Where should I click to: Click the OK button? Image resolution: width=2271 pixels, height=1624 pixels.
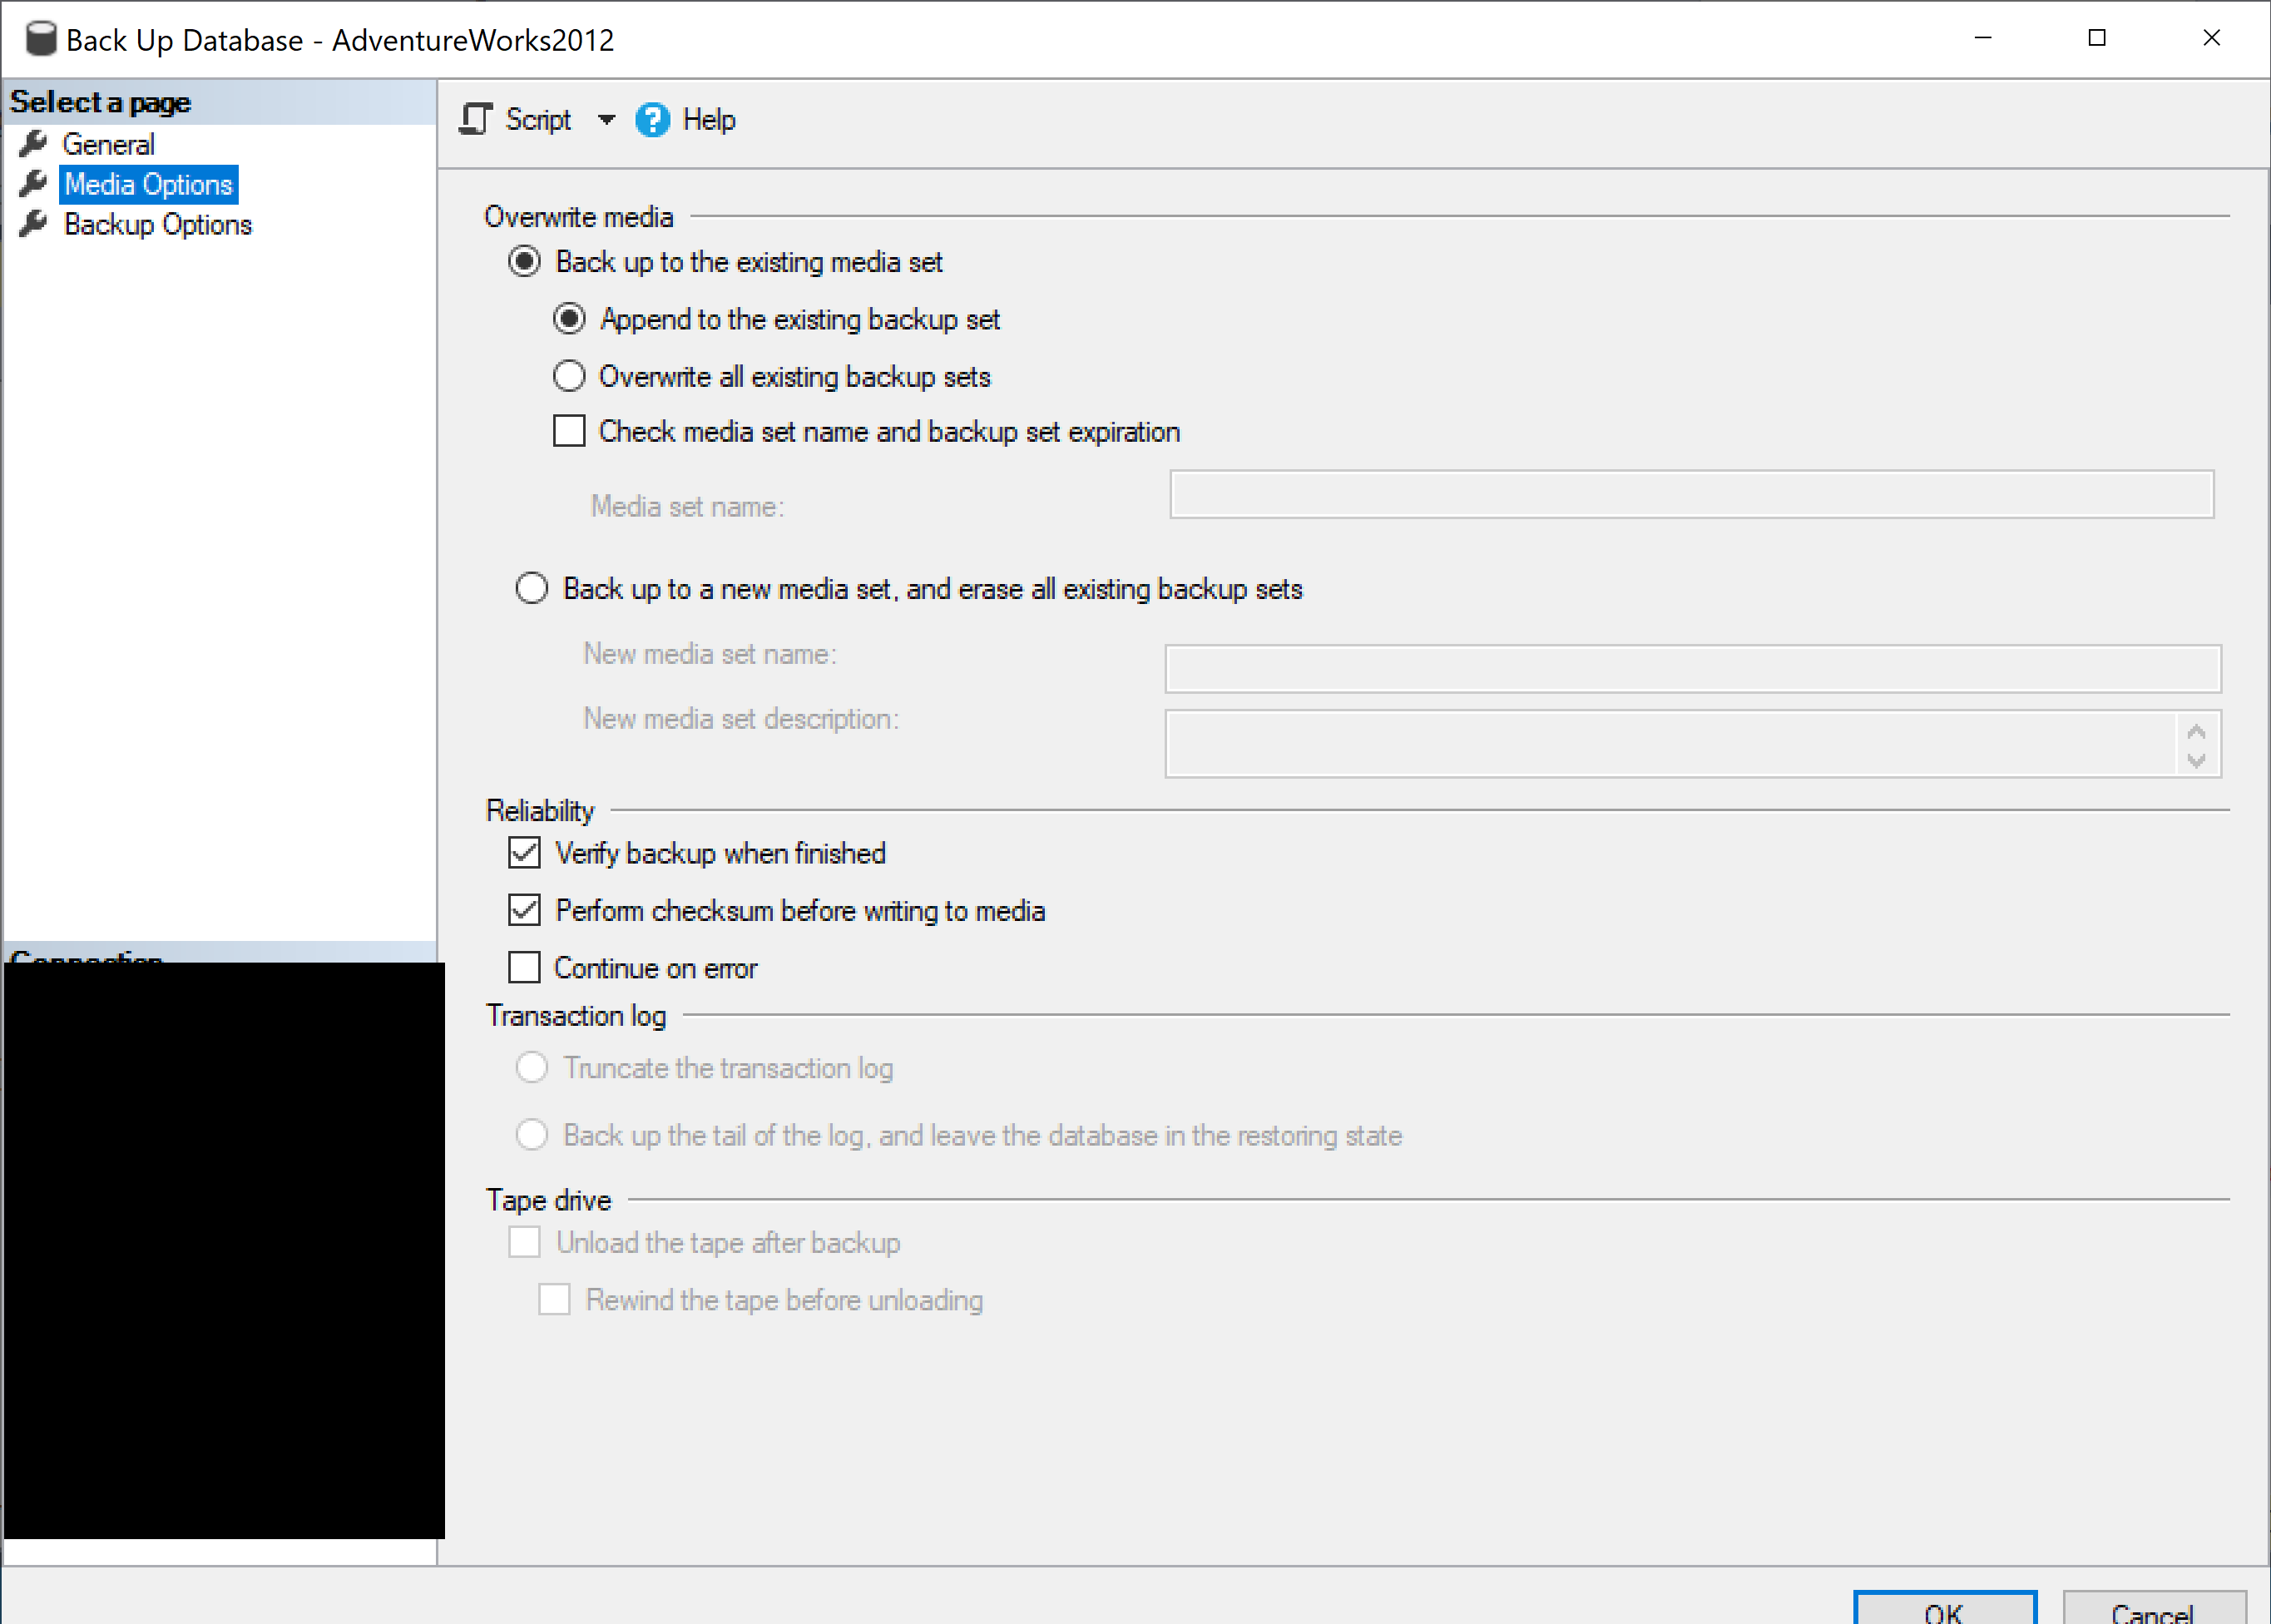point(1945,1608)
